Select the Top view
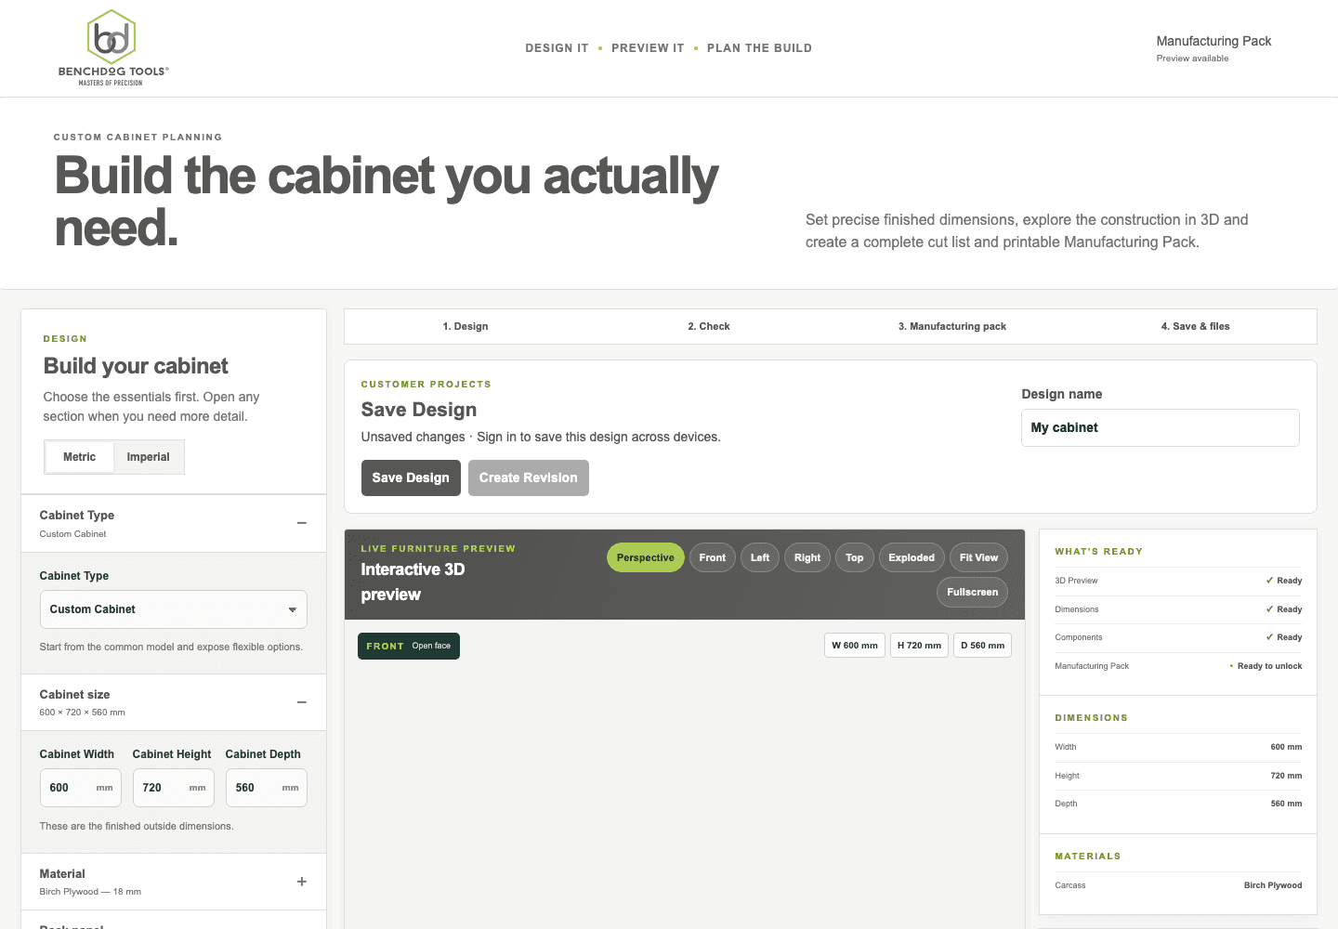The width and height of the screenshot is (1338, 929). [855, 557]
